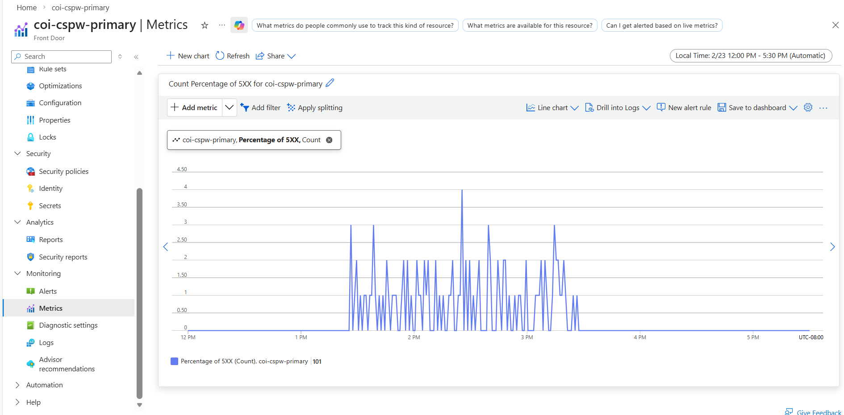Click sidebar scroll down arrow
This screenshot has width=844, height=415.
[x=139, y=405]
